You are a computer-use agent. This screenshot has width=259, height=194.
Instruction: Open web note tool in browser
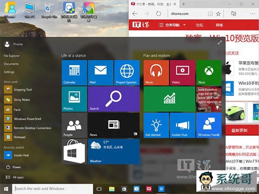pos(234,14)
